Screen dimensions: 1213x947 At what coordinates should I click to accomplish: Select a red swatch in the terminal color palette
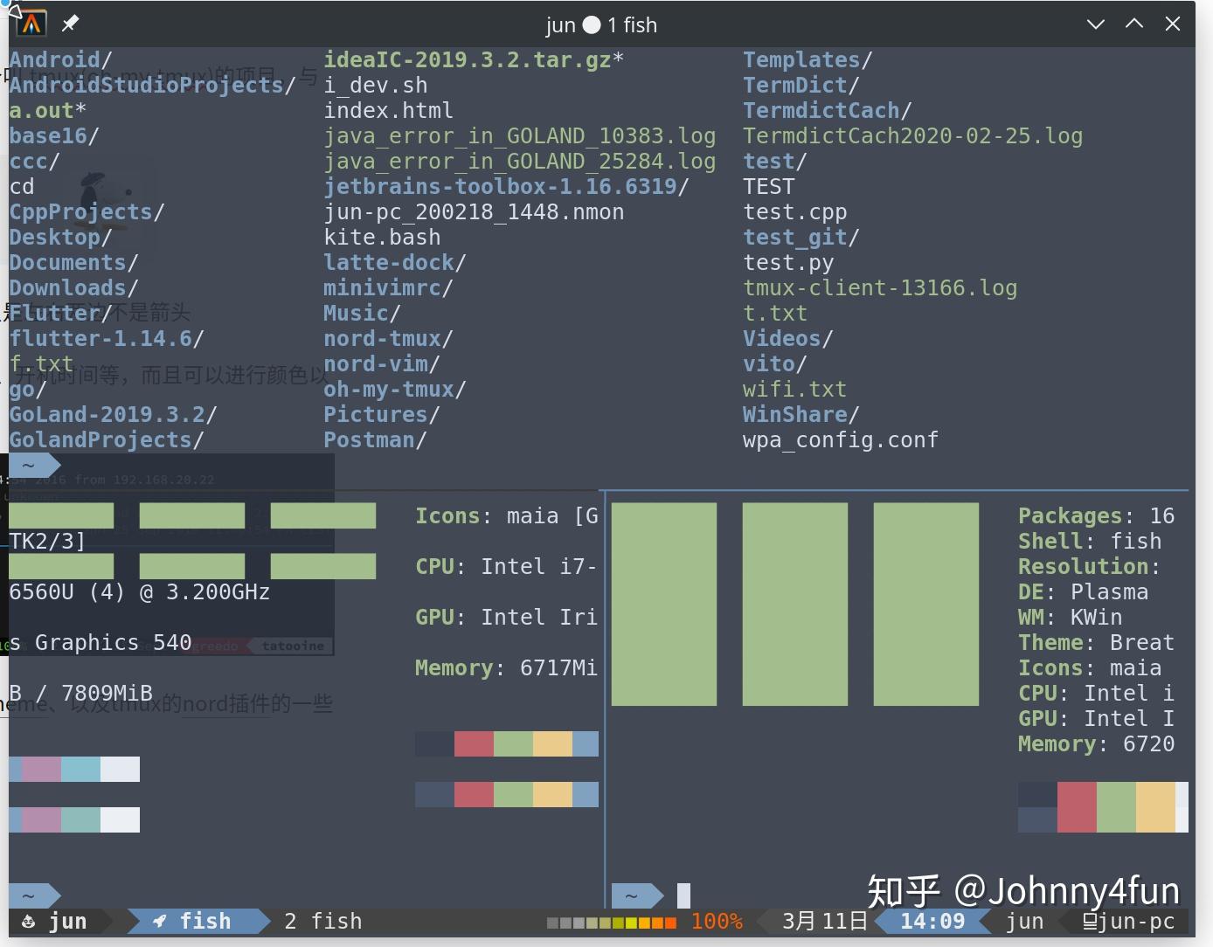pos(474,743)
